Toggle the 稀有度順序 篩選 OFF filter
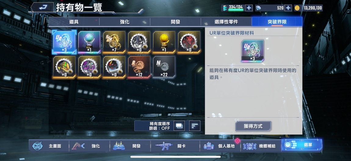The width and height of the screenshot is (351, 161). 160,126
